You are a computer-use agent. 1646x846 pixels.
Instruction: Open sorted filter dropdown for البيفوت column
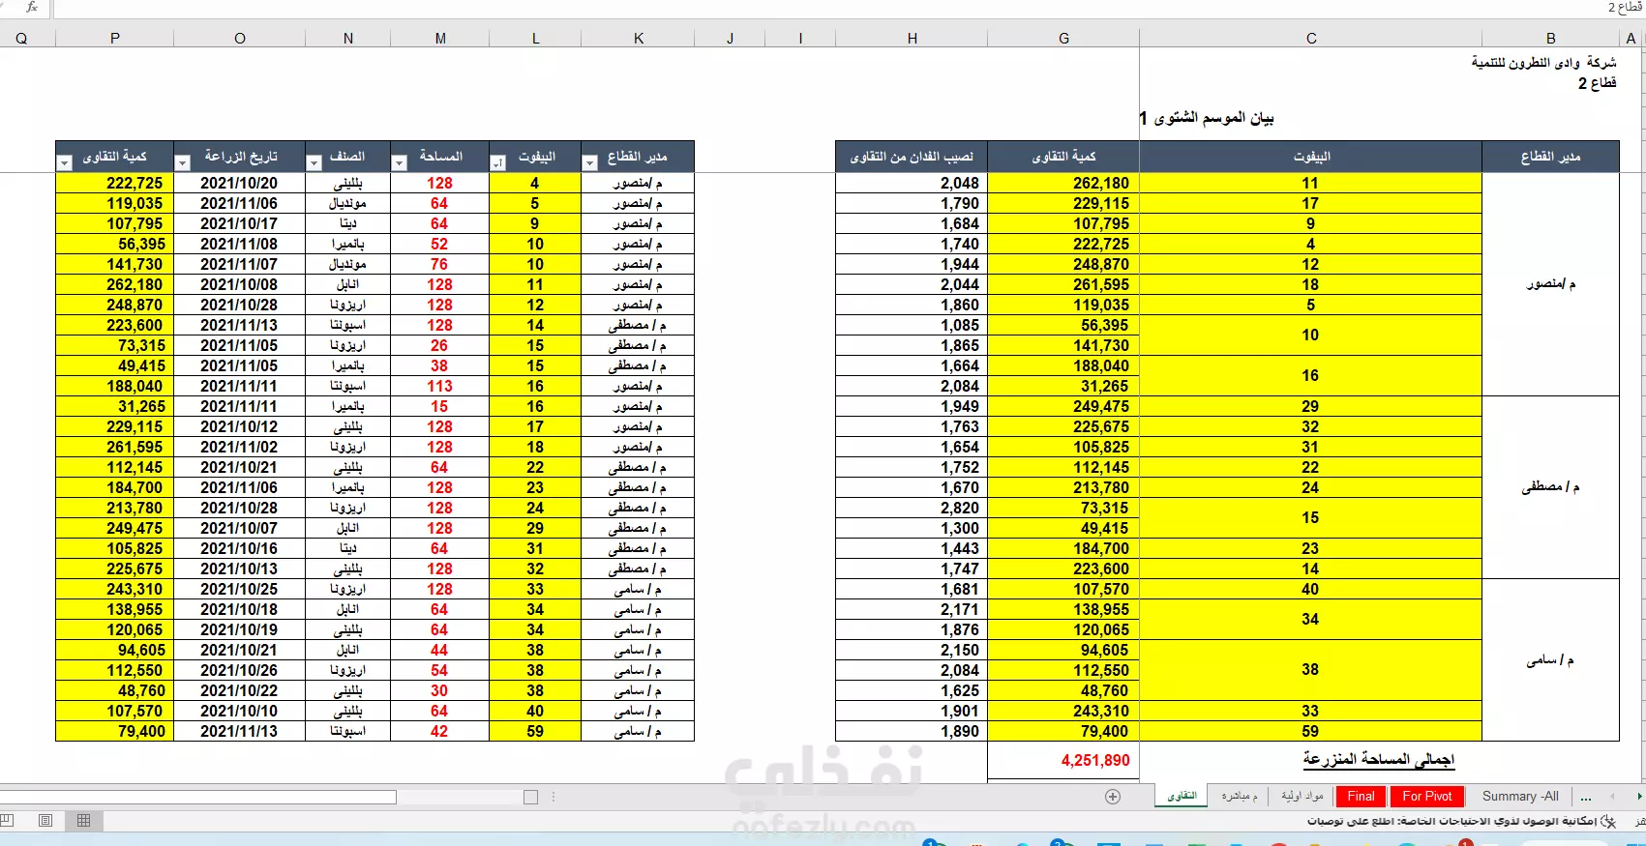pos(497,163)
